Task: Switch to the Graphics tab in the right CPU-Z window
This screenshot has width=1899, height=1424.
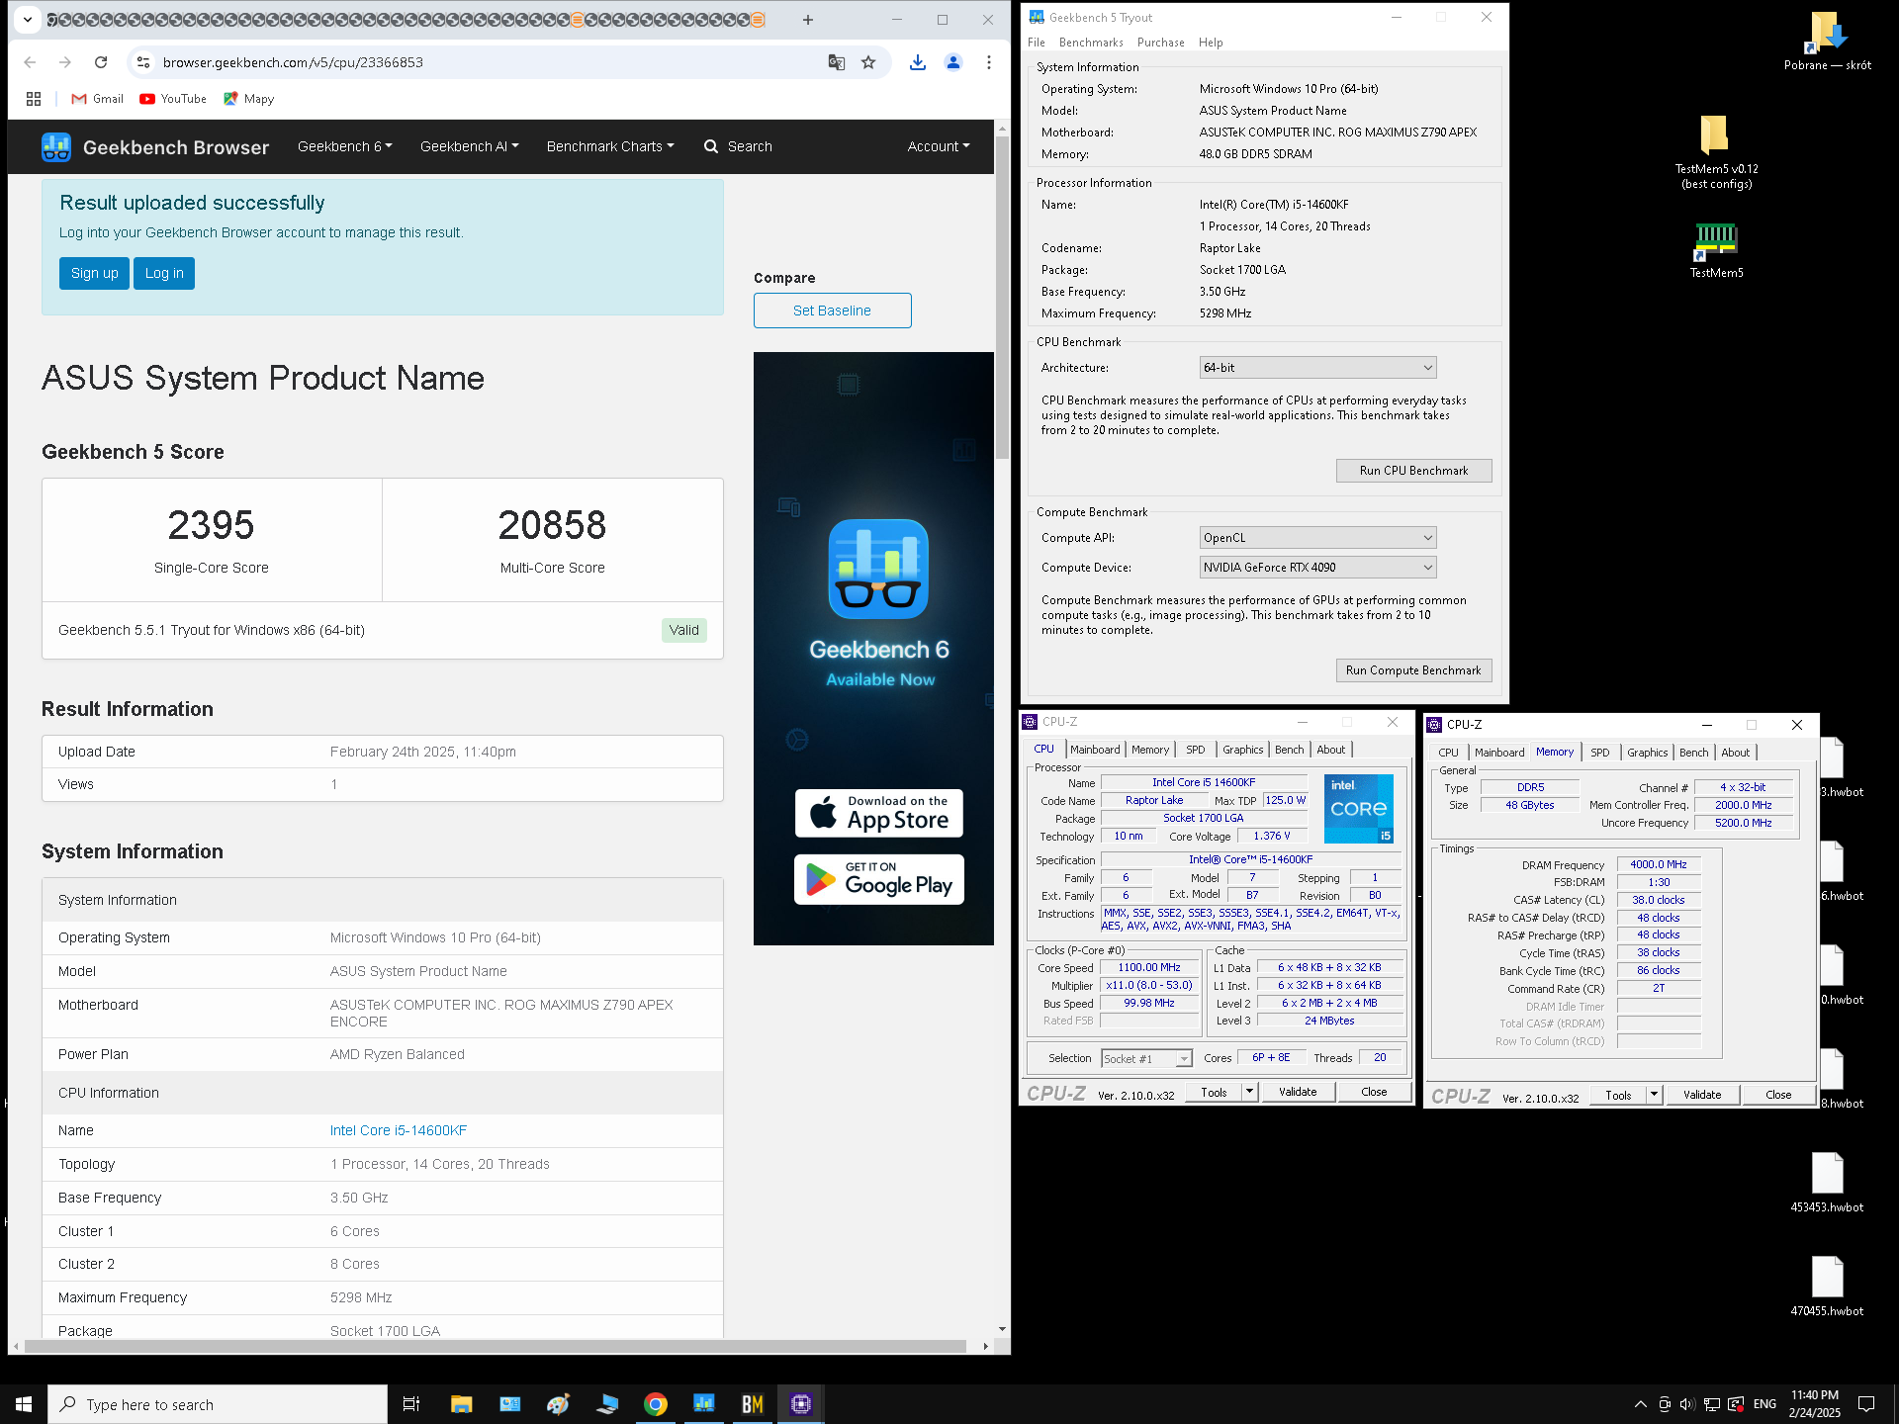Action: tap(1647, 753)
